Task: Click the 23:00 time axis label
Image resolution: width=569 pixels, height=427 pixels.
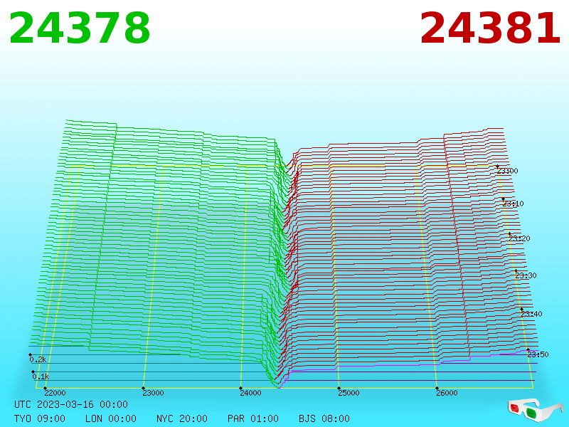Action: pyautogui.click(x=508, y=171)
